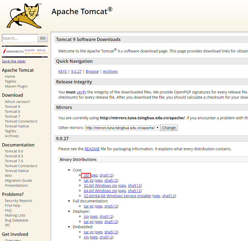Open Tomcat 7.0 documentation link
The height and width of the screenshot is (241, 248).
coord(14,161)
